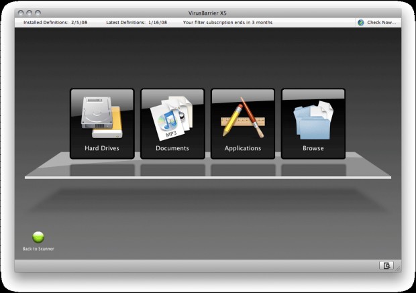Click Latest Definitions date 1/16/08
Image resolution: width=416 pixels, height=293 pixels.
pos(158,23)
